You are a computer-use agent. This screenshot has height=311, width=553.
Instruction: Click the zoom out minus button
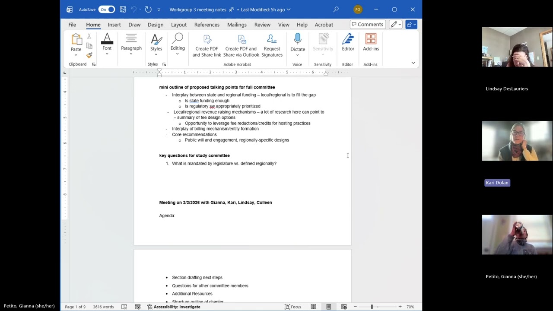tap(355, 307)
